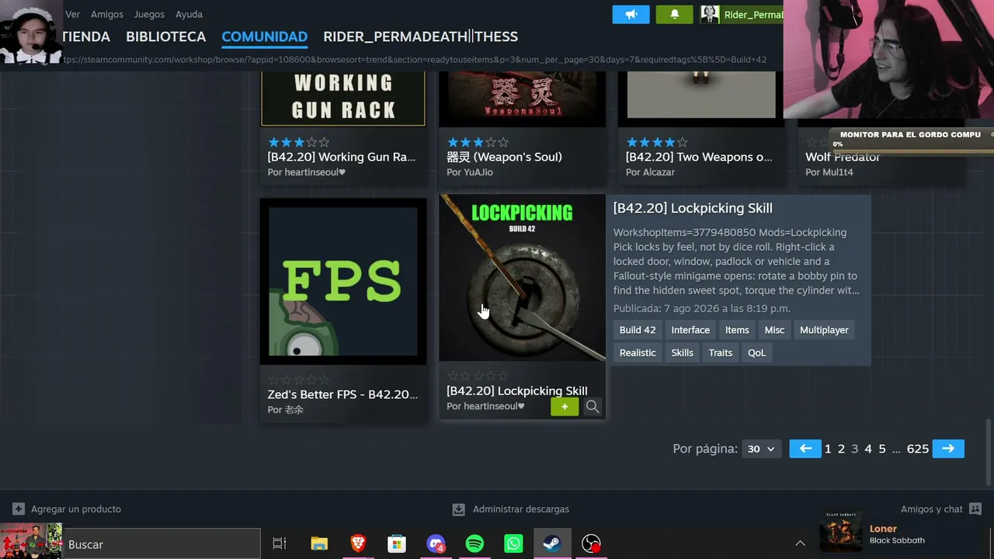Image resolution: width=994 pixels, height=559 pixels.
Task: Go to page 1
Action: (x=828, y=449)
